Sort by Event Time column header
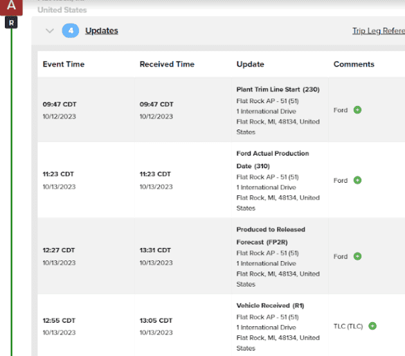This screenshot has height=356, width=405. pyautogui.click(x=64, y=64)
